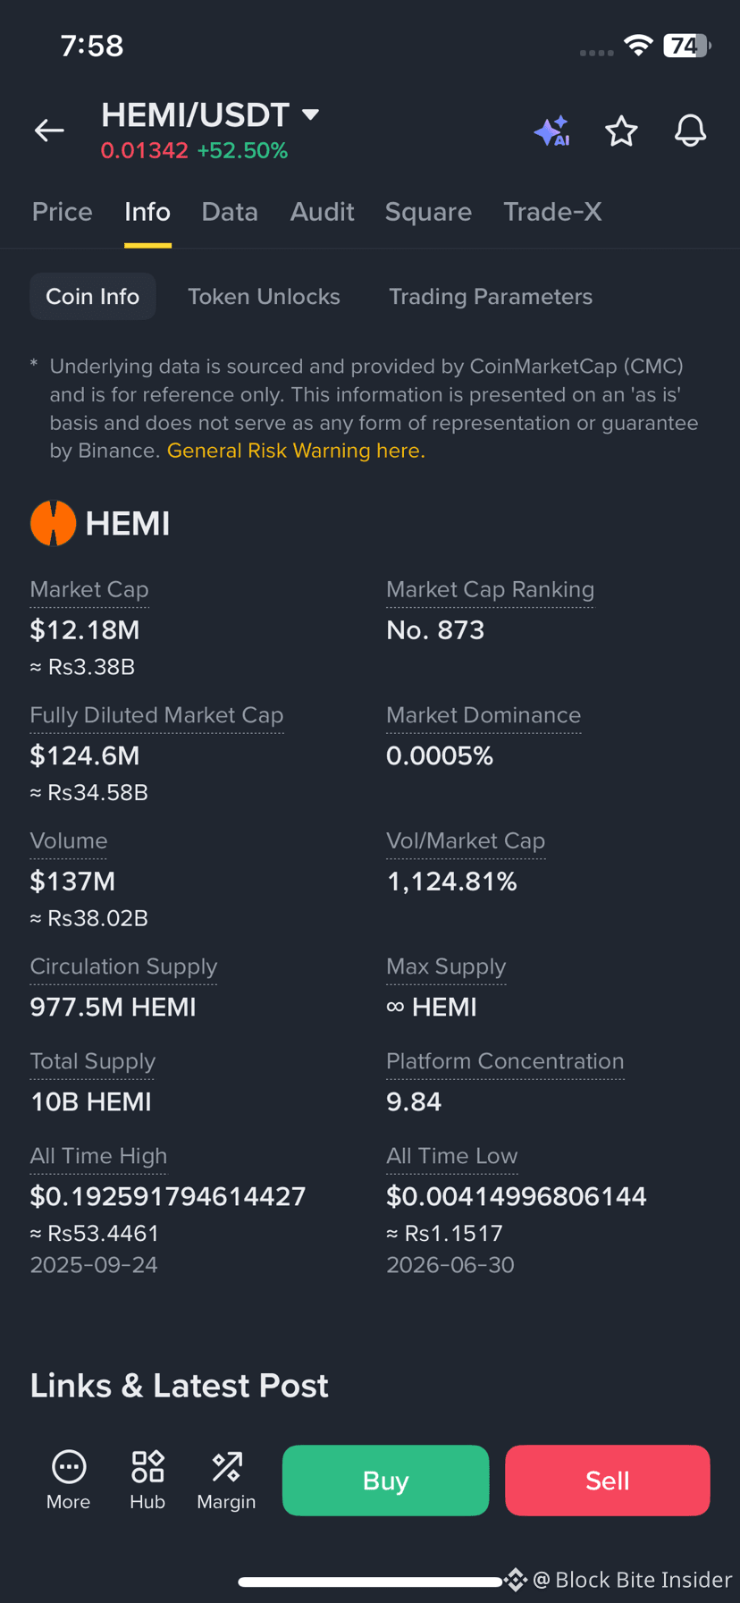Tap the back arrow icon
Image resolution: width=740 pixels, height=1603 pixels.
tap(49, 131)
